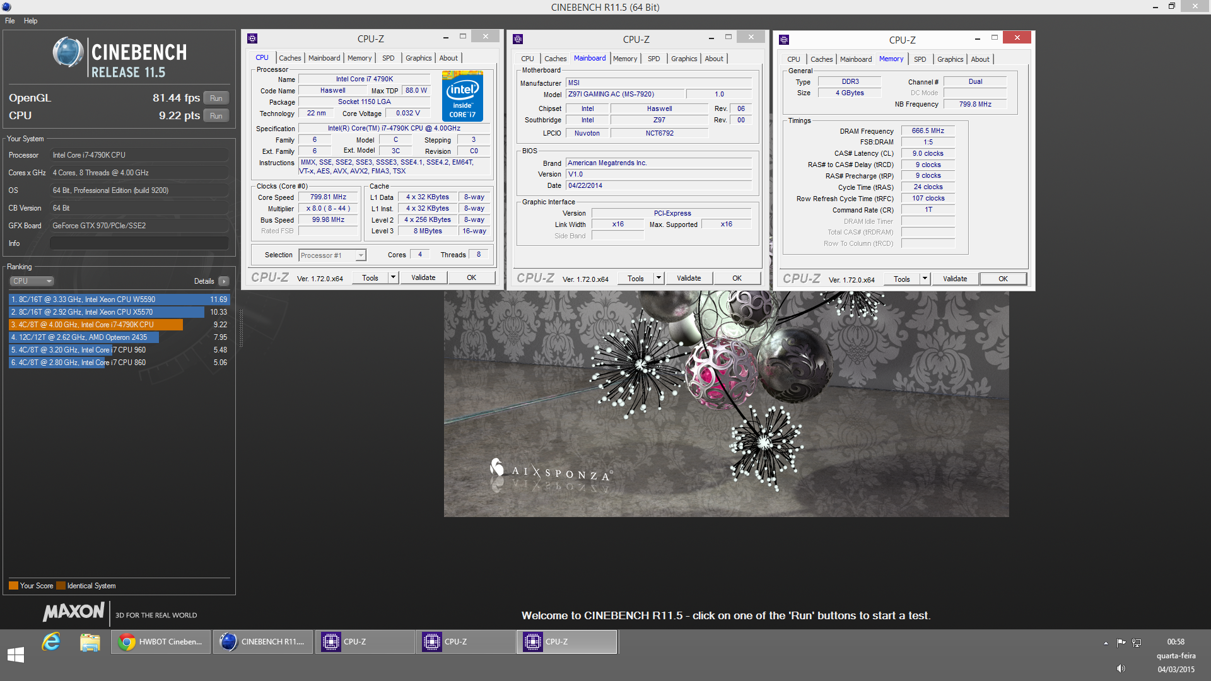Image resolution: width=1211 pixels, height=681 pixels.
Task: Switch to CPU tab in second CPU-Z
Action: pyautogui.click(x=527, y=59)
